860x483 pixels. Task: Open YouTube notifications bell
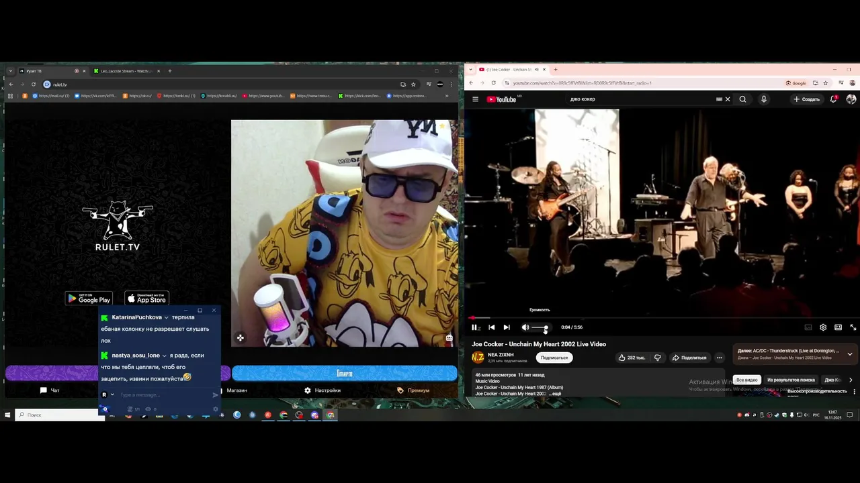pos(834,99)
